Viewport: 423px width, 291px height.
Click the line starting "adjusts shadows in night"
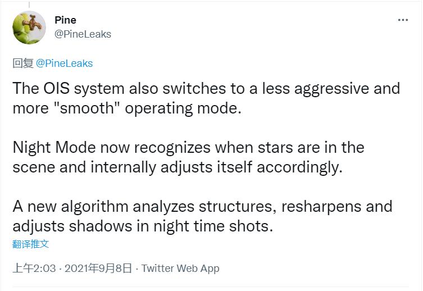[143, 225]
